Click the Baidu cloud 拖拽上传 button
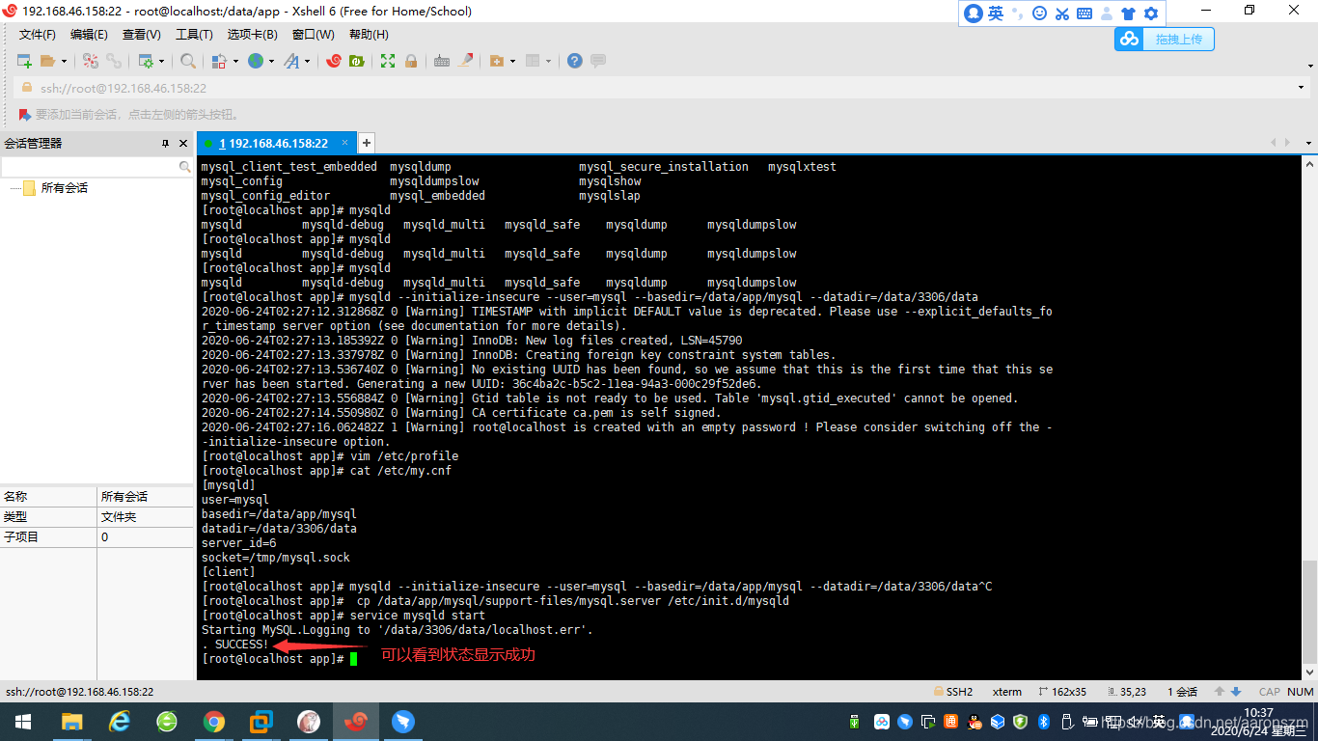The image size is (1318, 741). pos(1165,39)
